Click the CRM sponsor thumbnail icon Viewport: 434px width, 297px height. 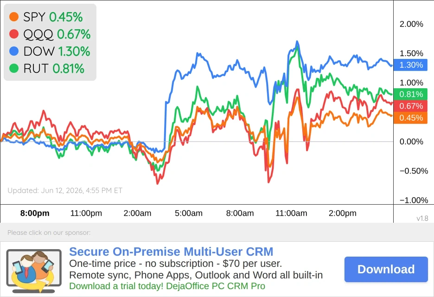[34, 271]
